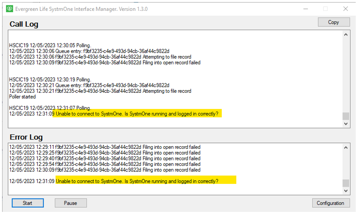357x214 pixels.
Task: Minimize the Interface Manager window
Action: pos(306,9)
